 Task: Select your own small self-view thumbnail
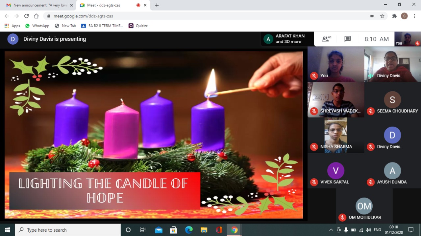click(408, 39)
